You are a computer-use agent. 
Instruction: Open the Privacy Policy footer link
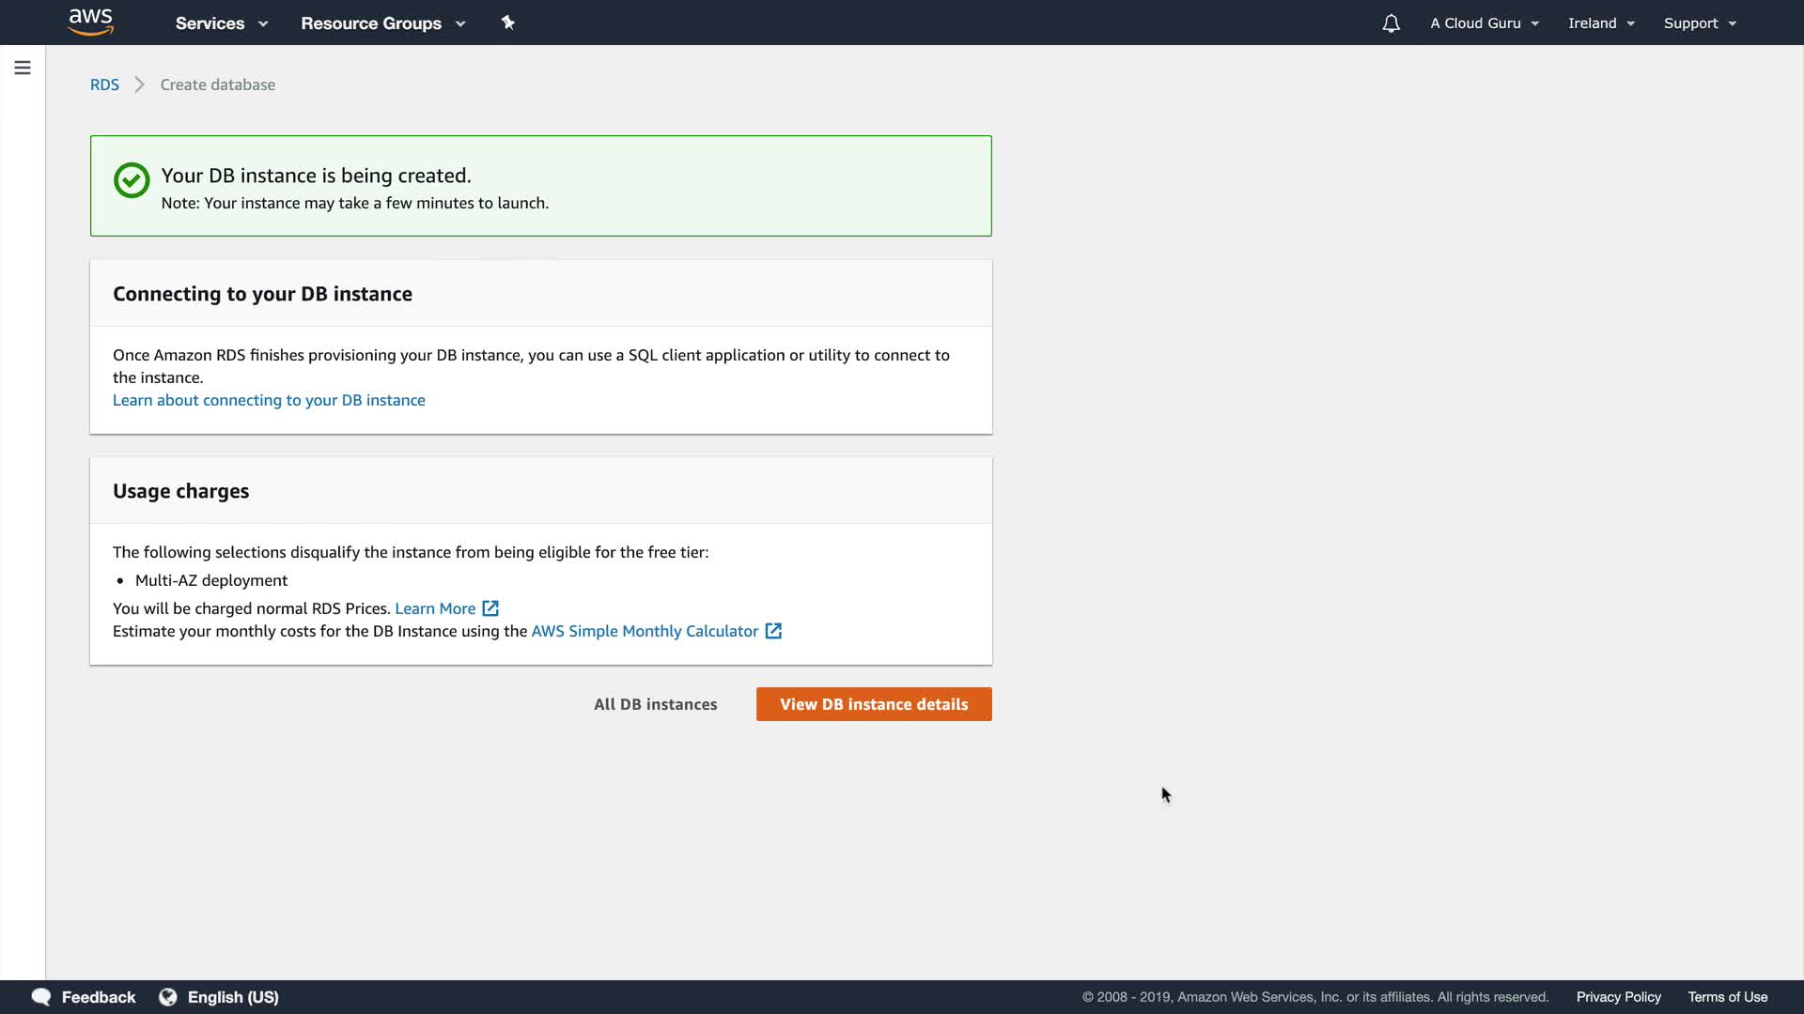(x=1618, y=997)
